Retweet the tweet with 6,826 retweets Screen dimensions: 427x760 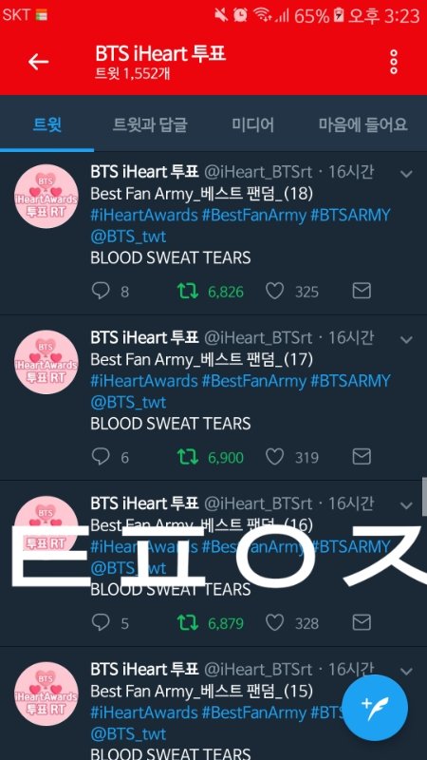click(x=187, y=292)
